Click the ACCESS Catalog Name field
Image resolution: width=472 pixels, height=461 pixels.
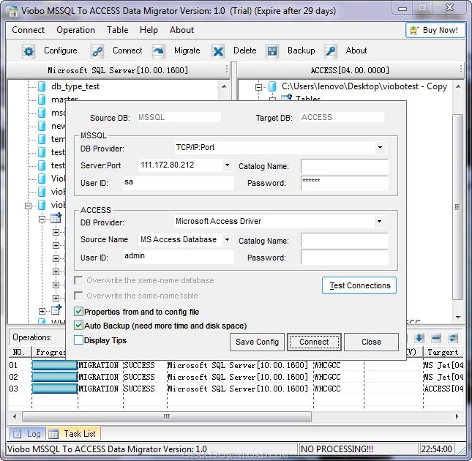pos(345,241)
